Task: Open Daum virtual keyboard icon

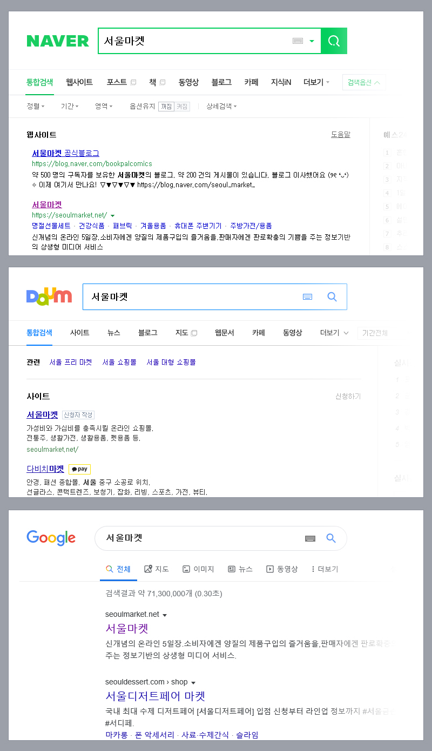Action: coord(307,297)
